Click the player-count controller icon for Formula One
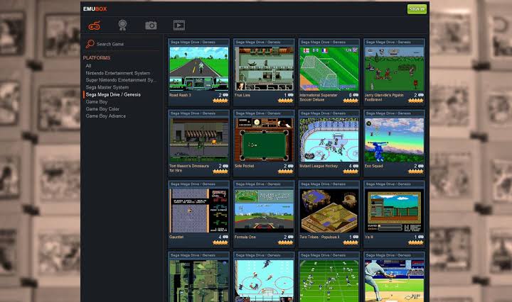 click(290, 237)
